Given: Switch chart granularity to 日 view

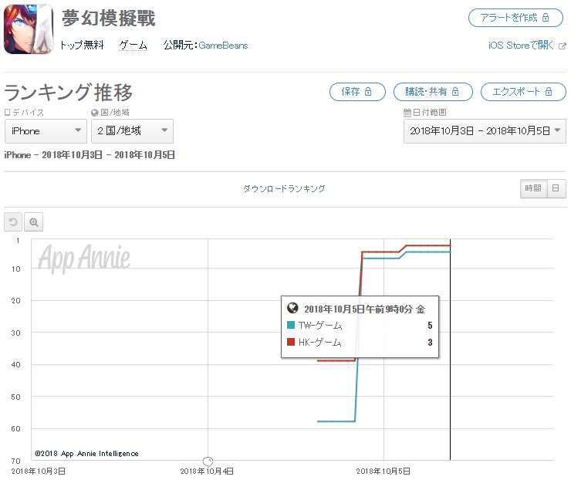Looking at the screenshot, I should pos(556,188).
